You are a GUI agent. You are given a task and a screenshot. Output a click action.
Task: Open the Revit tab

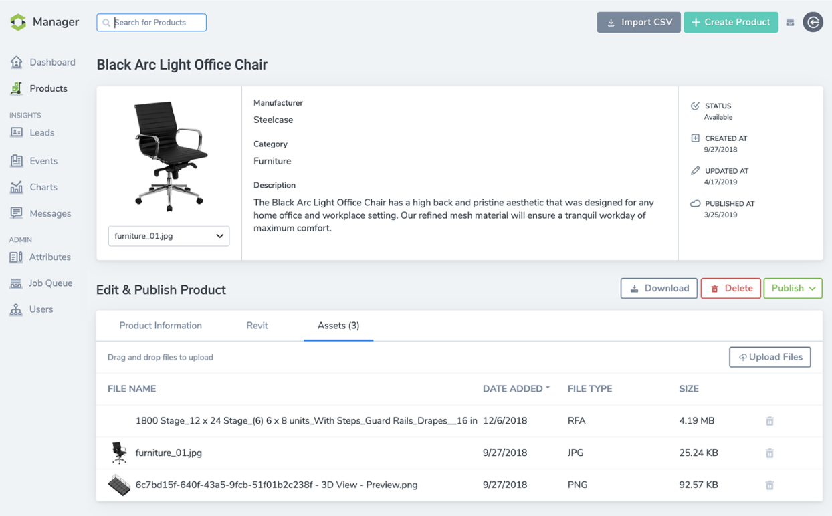click(257, 326)
